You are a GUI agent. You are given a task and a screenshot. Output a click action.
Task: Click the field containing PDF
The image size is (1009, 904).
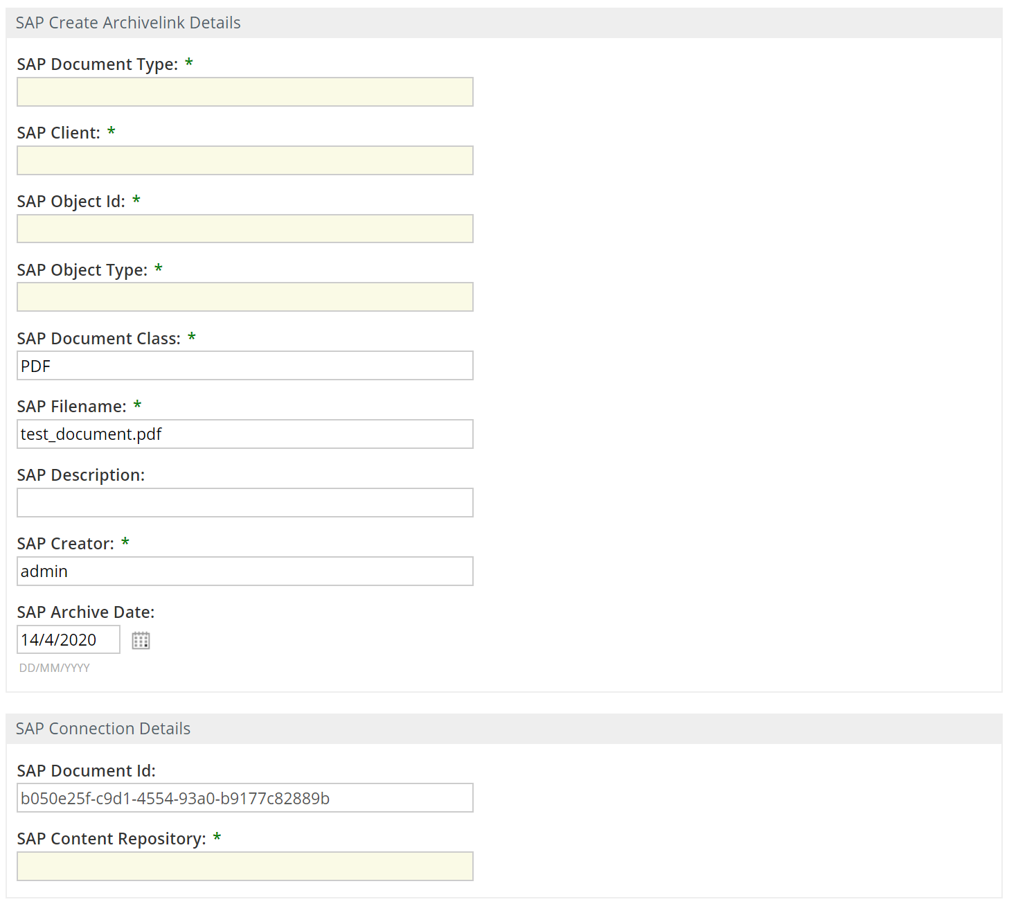click(244, 365)
